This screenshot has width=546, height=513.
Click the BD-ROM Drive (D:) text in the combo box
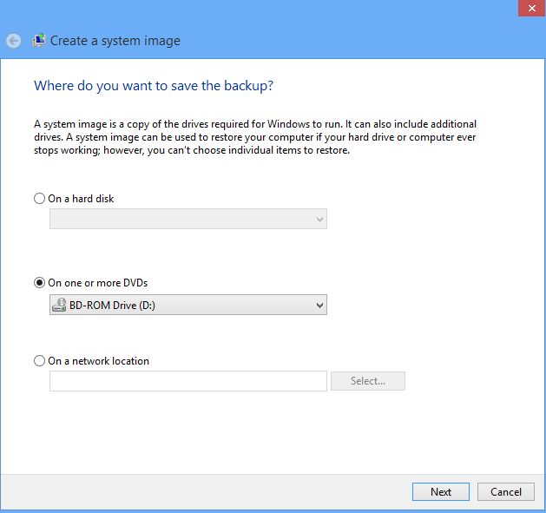(112, 305)
